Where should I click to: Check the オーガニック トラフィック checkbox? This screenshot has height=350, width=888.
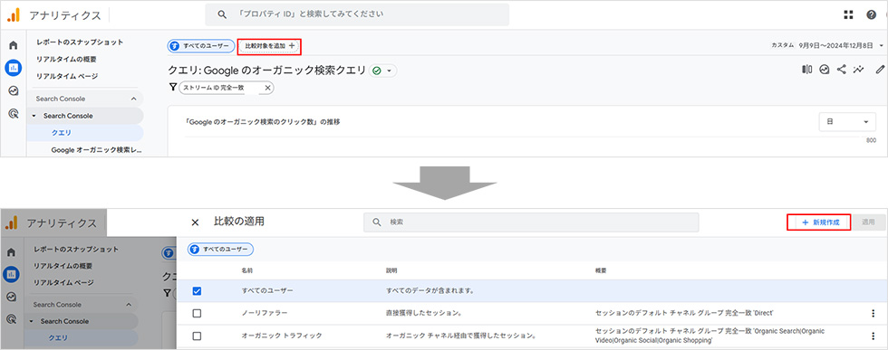(x=198, y=336)
